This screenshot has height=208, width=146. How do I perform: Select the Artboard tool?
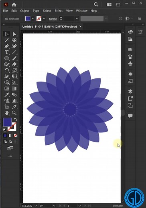(x=6, y=107)
